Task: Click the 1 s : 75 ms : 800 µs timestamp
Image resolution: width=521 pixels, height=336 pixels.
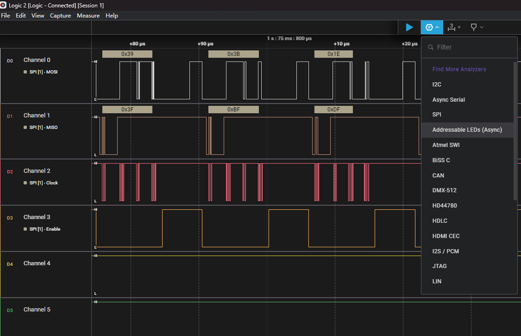Action: pos(289,38)
